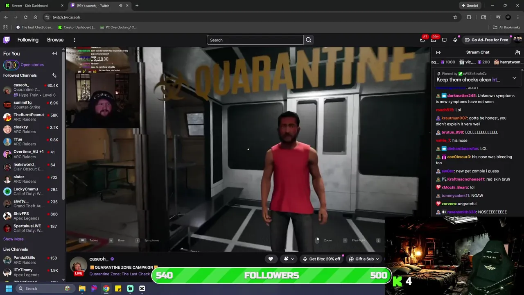Open a new browser tab
This screenshot has width=524, height=295.
(137, 6)
